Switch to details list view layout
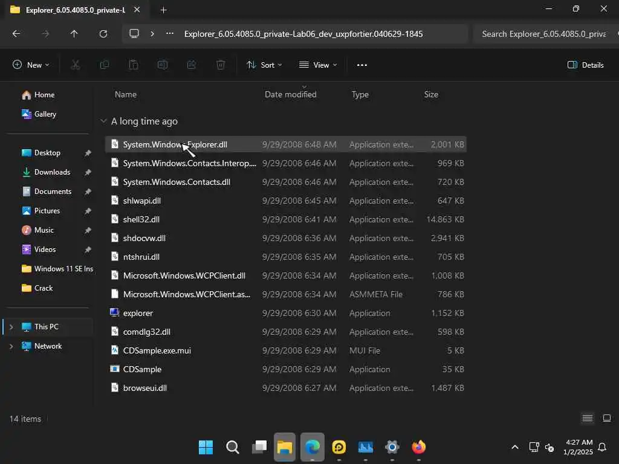This screenshot has width=619, height=464. tap(588, 418)
